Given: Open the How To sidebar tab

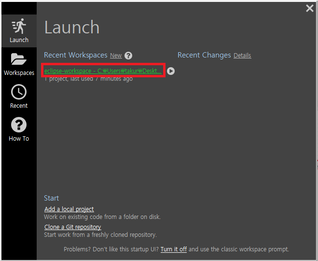Looking at the screenshot, I should coord(19,130).
